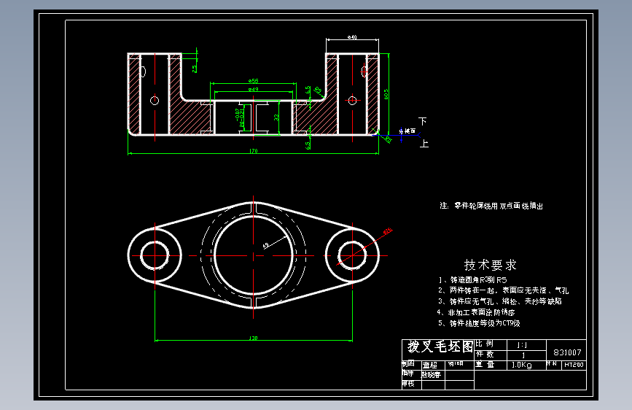Screen dimensions: 632x410
Task: Click the scale value 1:1
Action: pos(522,344)
